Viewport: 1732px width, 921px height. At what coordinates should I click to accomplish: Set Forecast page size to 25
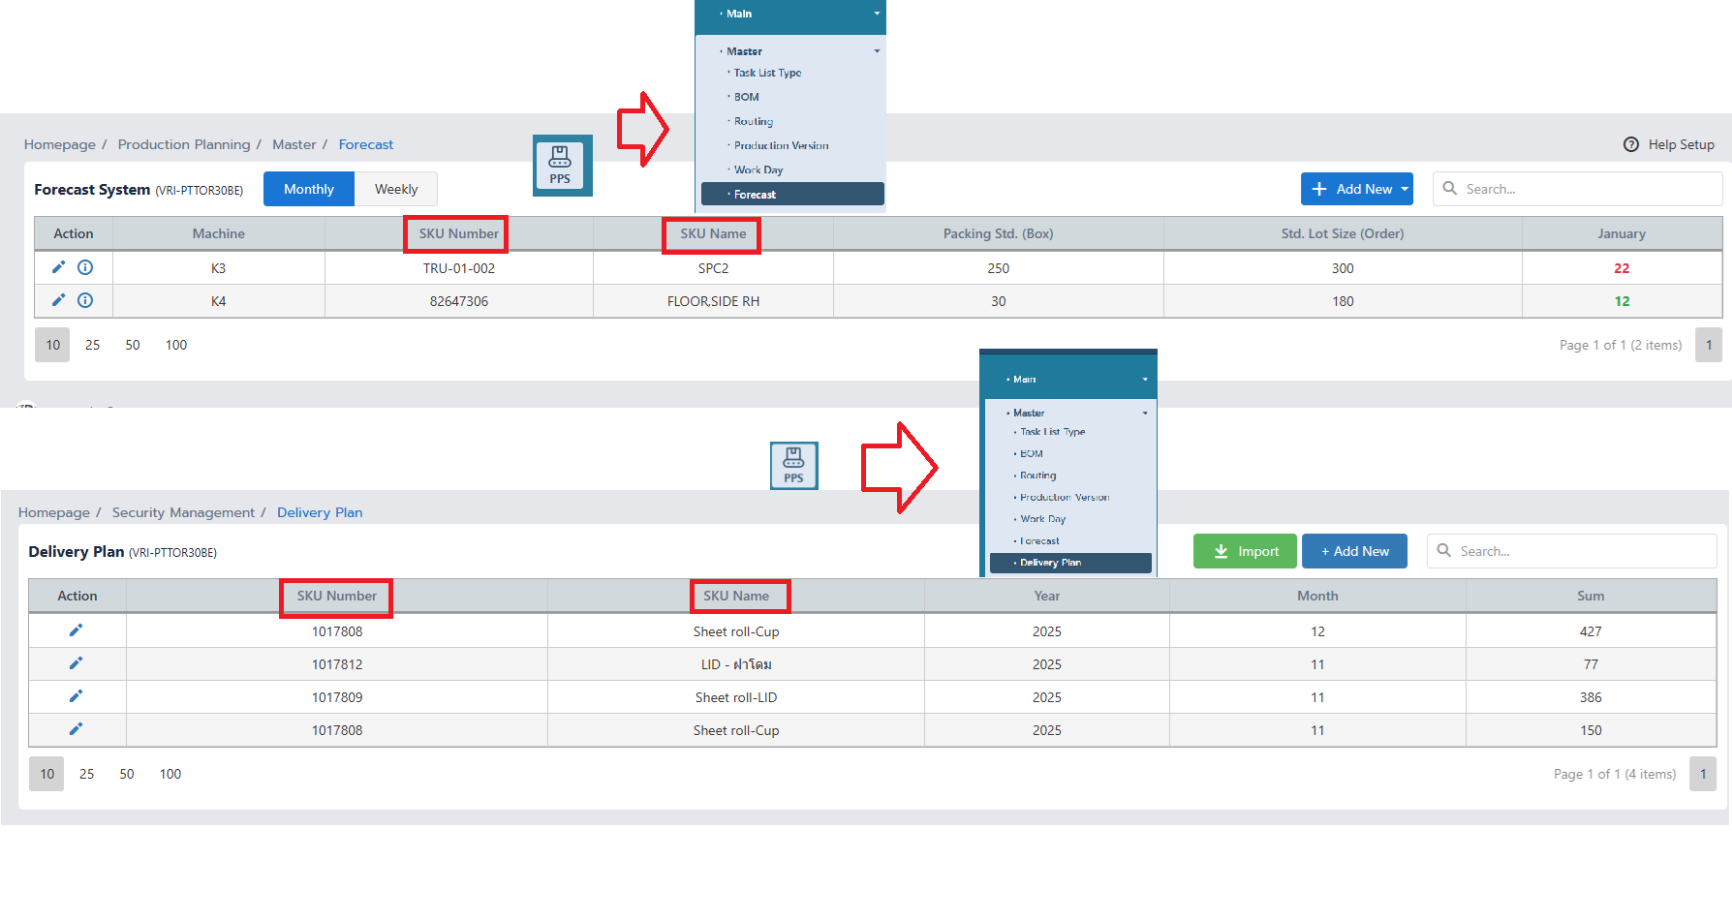[93, 345]
